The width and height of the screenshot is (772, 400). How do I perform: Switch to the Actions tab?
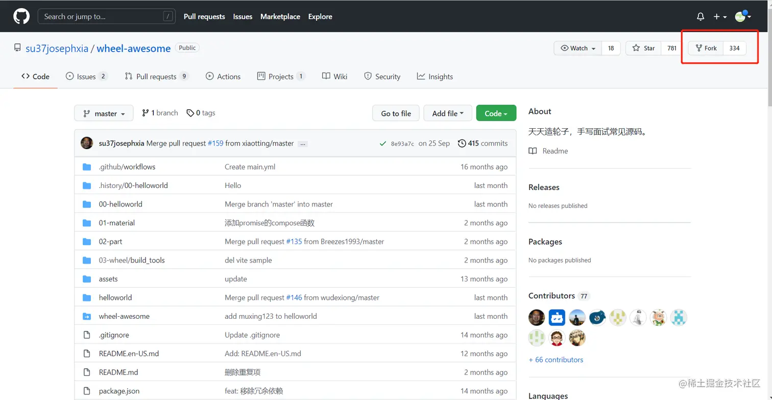coord(223,77)
